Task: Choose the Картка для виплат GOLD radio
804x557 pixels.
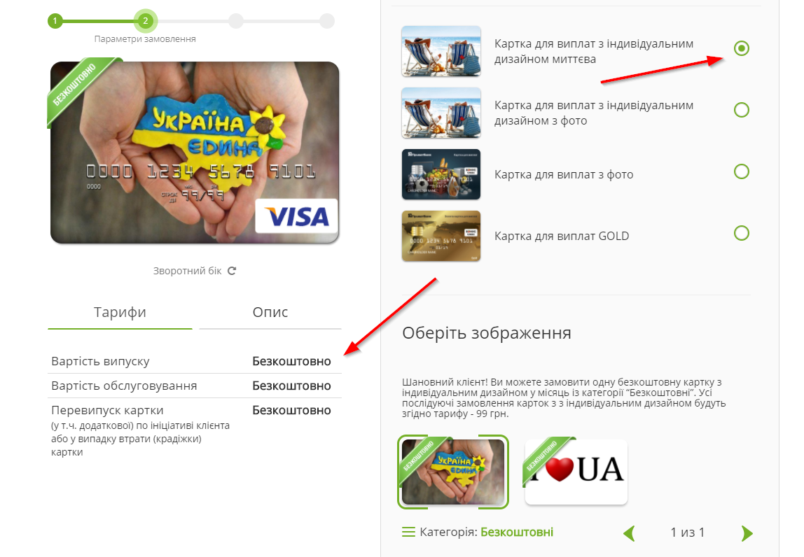Action: pyautogui.click(x=742, y=233)
